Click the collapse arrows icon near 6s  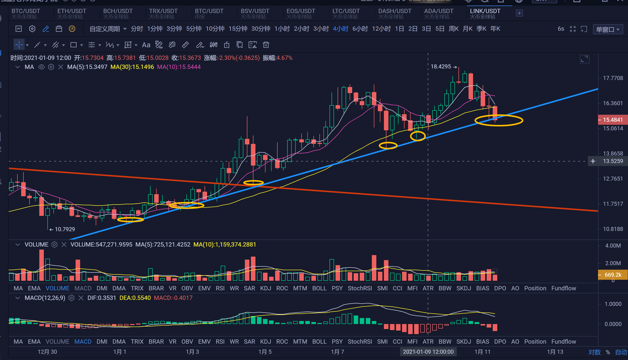pyautogui.click(x=573, y=29)
